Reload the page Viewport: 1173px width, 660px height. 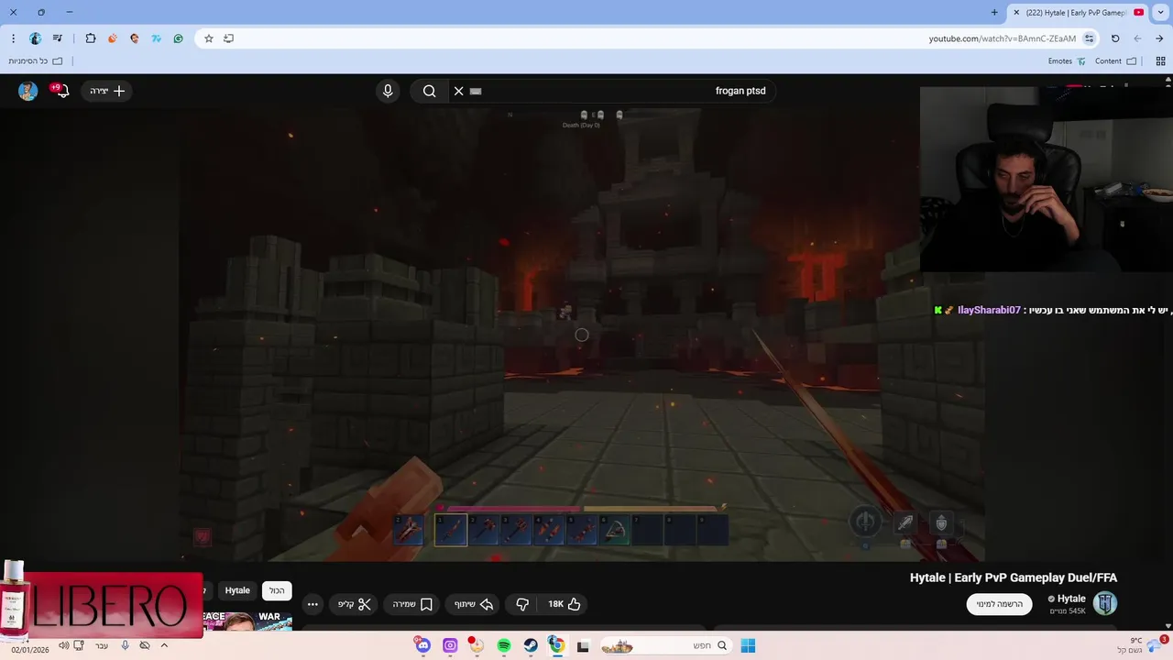pos(1115,38)
